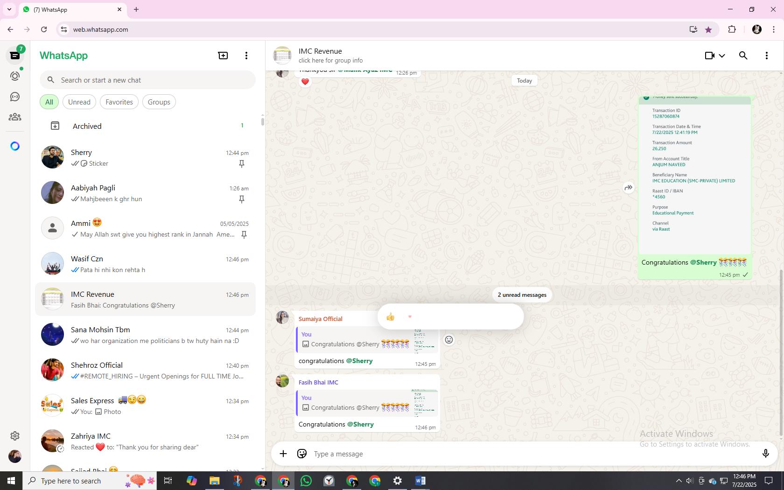This screenshot has width=784, height=490.
Task: Click Sumaiya Official sender name
Action: tap(321, 319)
